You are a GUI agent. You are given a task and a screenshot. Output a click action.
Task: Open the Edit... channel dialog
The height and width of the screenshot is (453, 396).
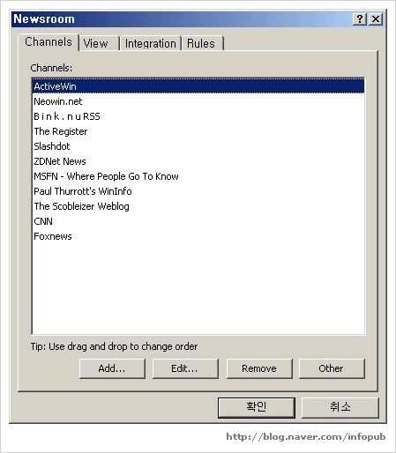click(185, 368)
